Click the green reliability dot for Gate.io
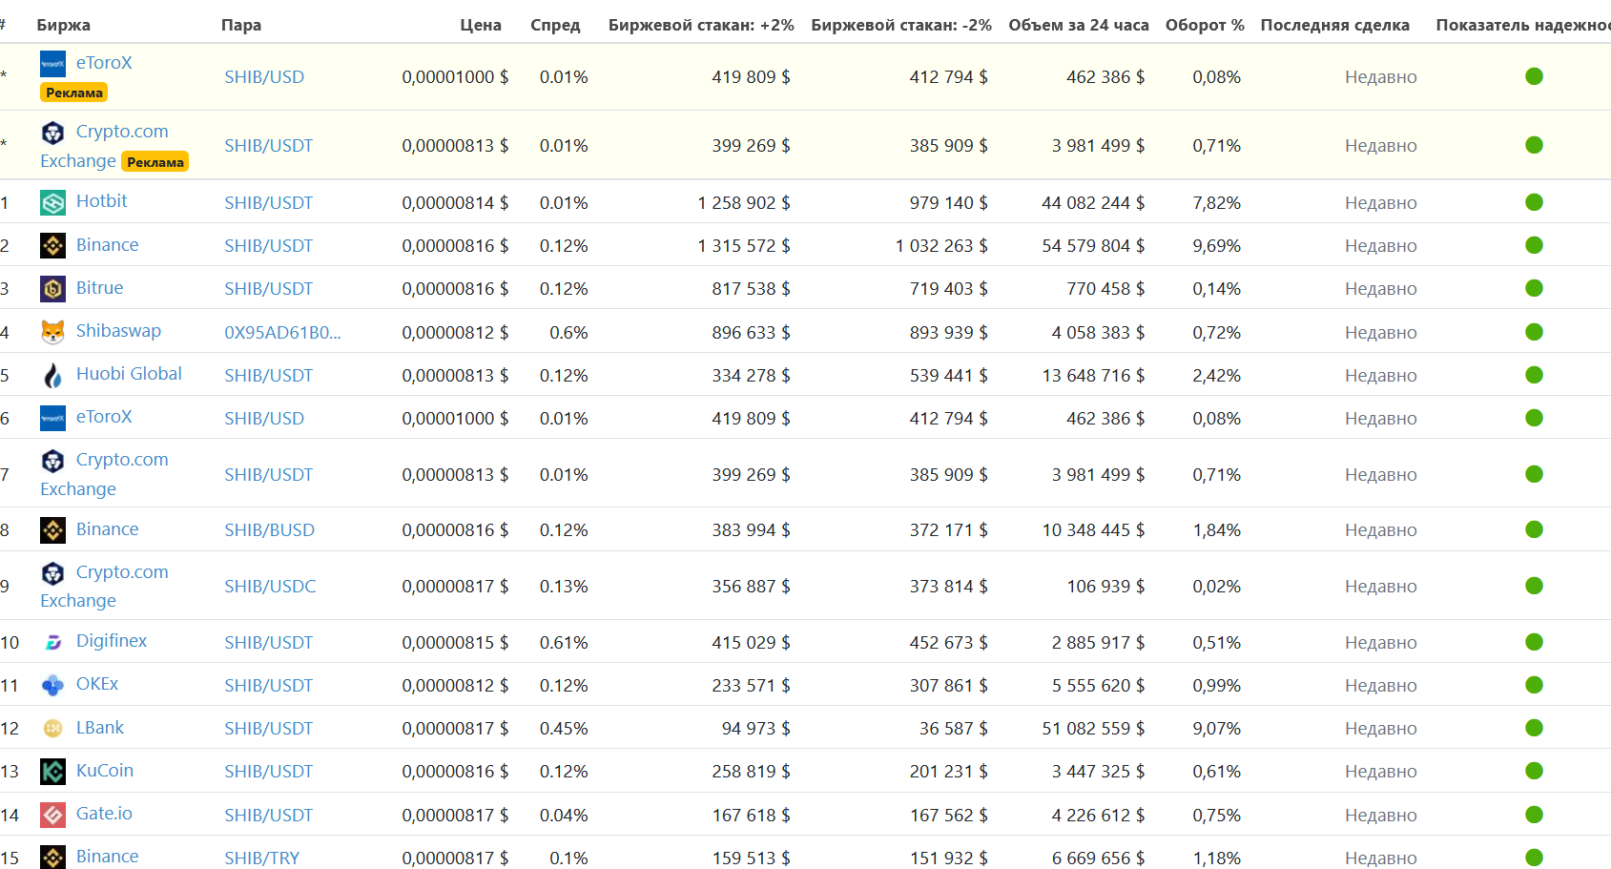The width and height of the screenshot is (1611, 869). point(1534,815)
